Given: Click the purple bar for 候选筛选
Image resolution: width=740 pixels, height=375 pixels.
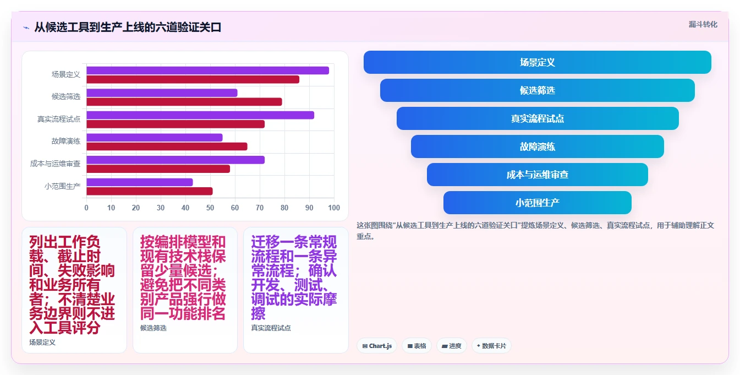Looking at the screenshot, I should coord(162,93).
